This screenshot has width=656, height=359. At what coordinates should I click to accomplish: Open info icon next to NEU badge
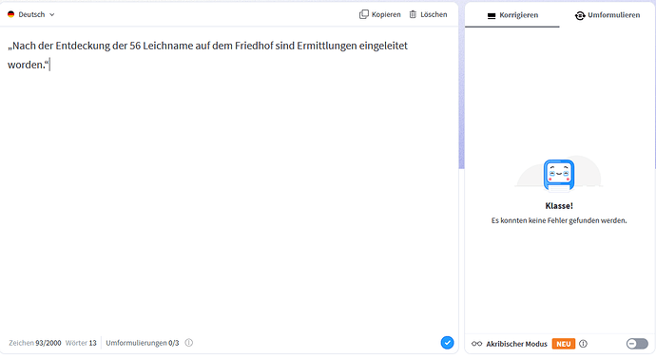[583, 344]
